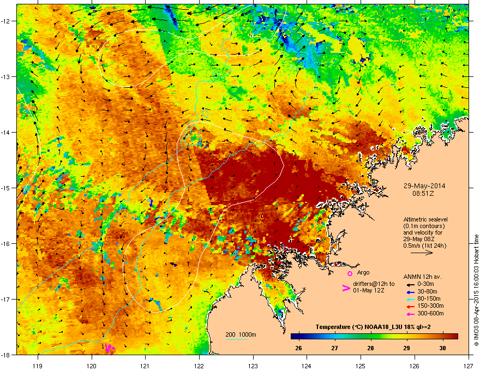This screenshot has width=480, height=371.
Task: Click the black 0-30m ANMN arrow
Action: click(x=410, y=285)
